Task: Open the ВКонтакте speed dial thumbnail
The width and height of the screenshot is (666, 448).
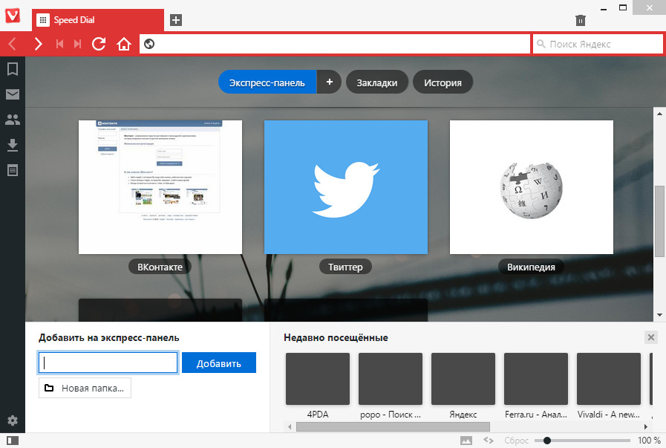Action: [x=160, y=187]
